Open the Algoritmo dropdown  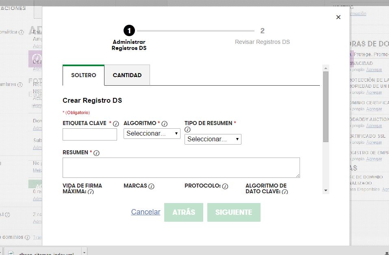coord(152,133)
